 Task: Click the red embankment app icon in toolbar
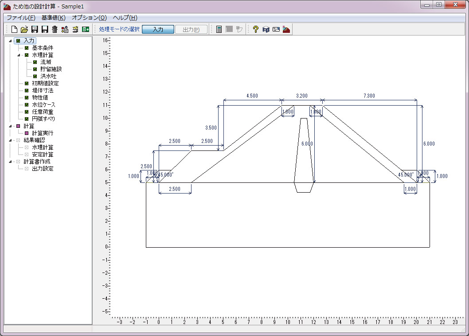click(x=286, y=29)
